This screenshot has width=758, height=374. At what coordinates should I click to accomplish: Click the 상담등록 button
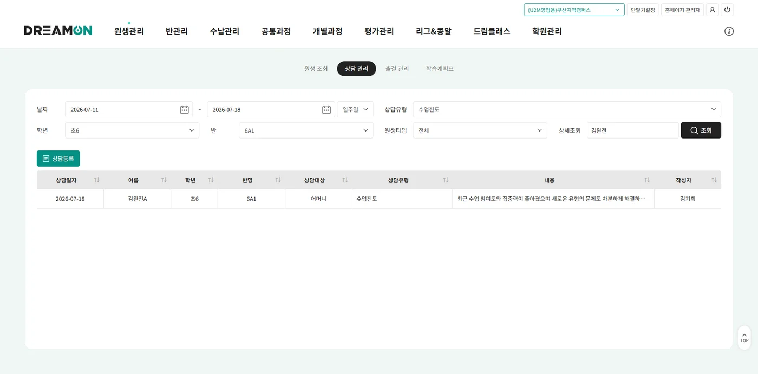coord(58,159)
